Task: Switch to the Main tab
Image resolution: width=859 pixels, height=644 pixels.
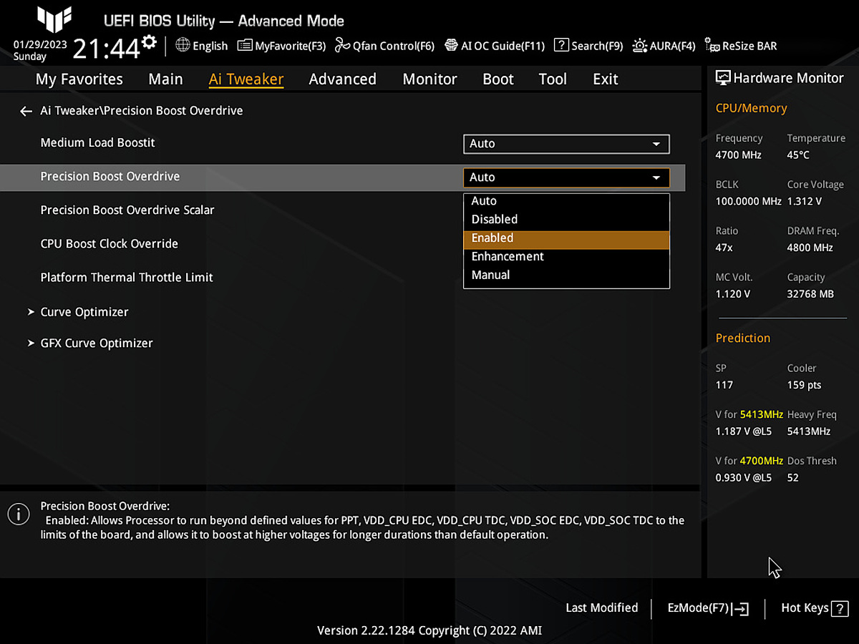Action: (165, 79)
